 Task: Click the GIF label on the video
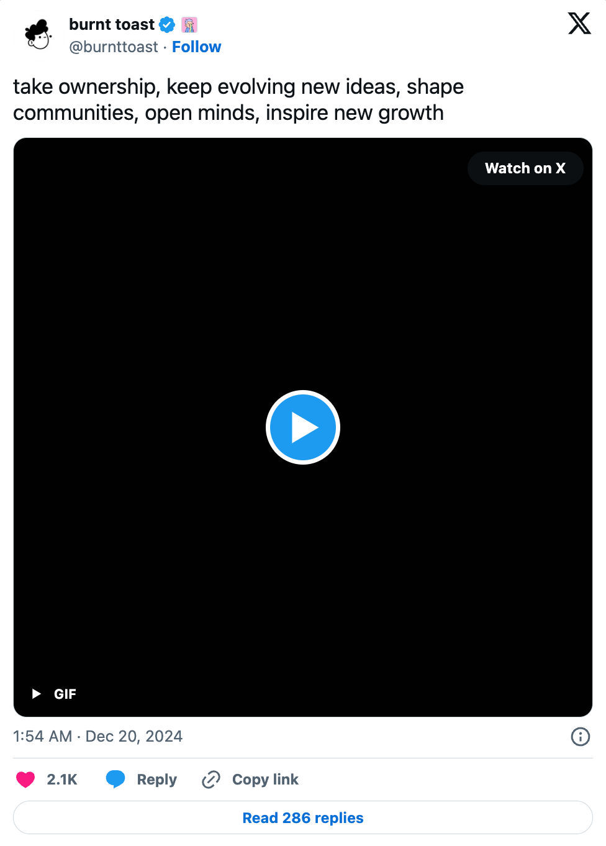click(x=65, y=694)
